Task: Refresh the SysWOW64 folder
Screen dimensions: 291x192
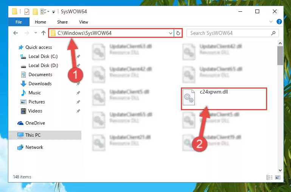Action: coord(178,33)
